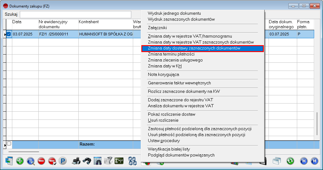Screen dimensions: 323x170
Task: Go to the last record
Action: [x=314, y=161]
